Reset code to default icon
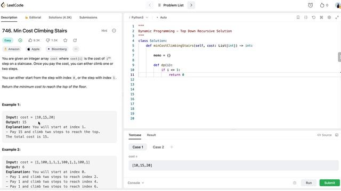The height and width of the screenshot is (191, 341). pyautogui.click(x=314, y=18)
